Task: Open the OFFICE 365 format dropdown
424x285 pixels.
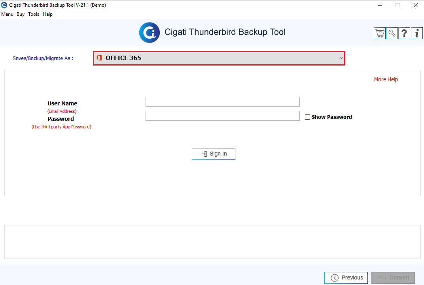Action: 219,58
